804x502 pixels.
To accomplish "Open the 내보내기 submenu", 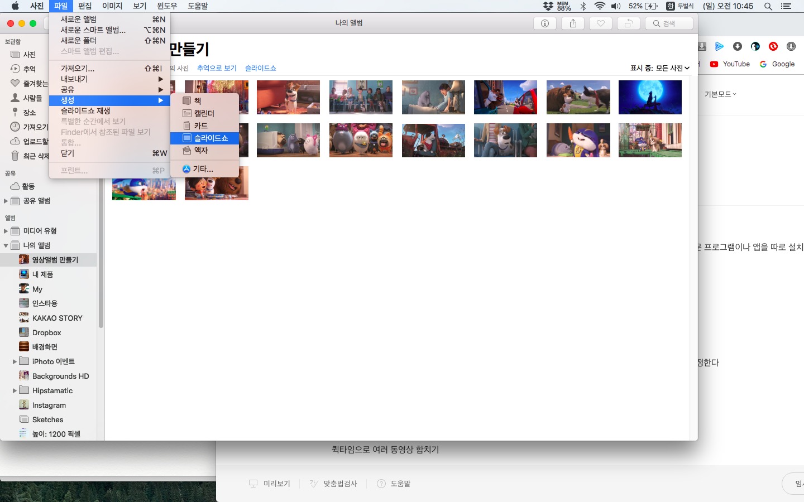I will coord(109,79).
